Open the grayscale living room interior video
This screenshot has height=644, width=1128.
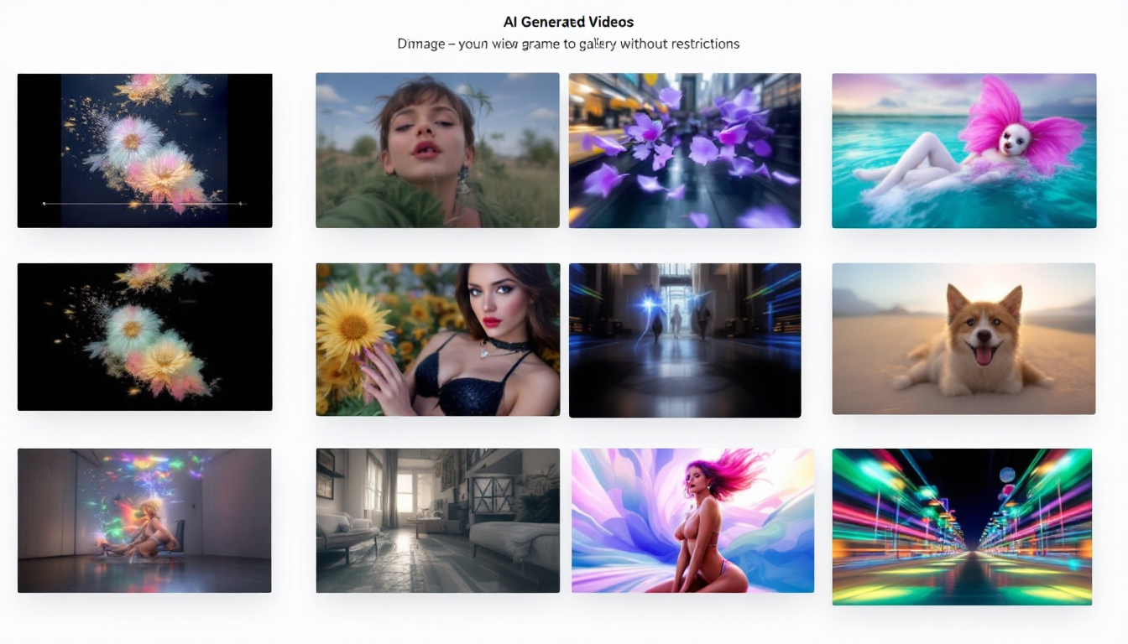(x=437, y=520)
